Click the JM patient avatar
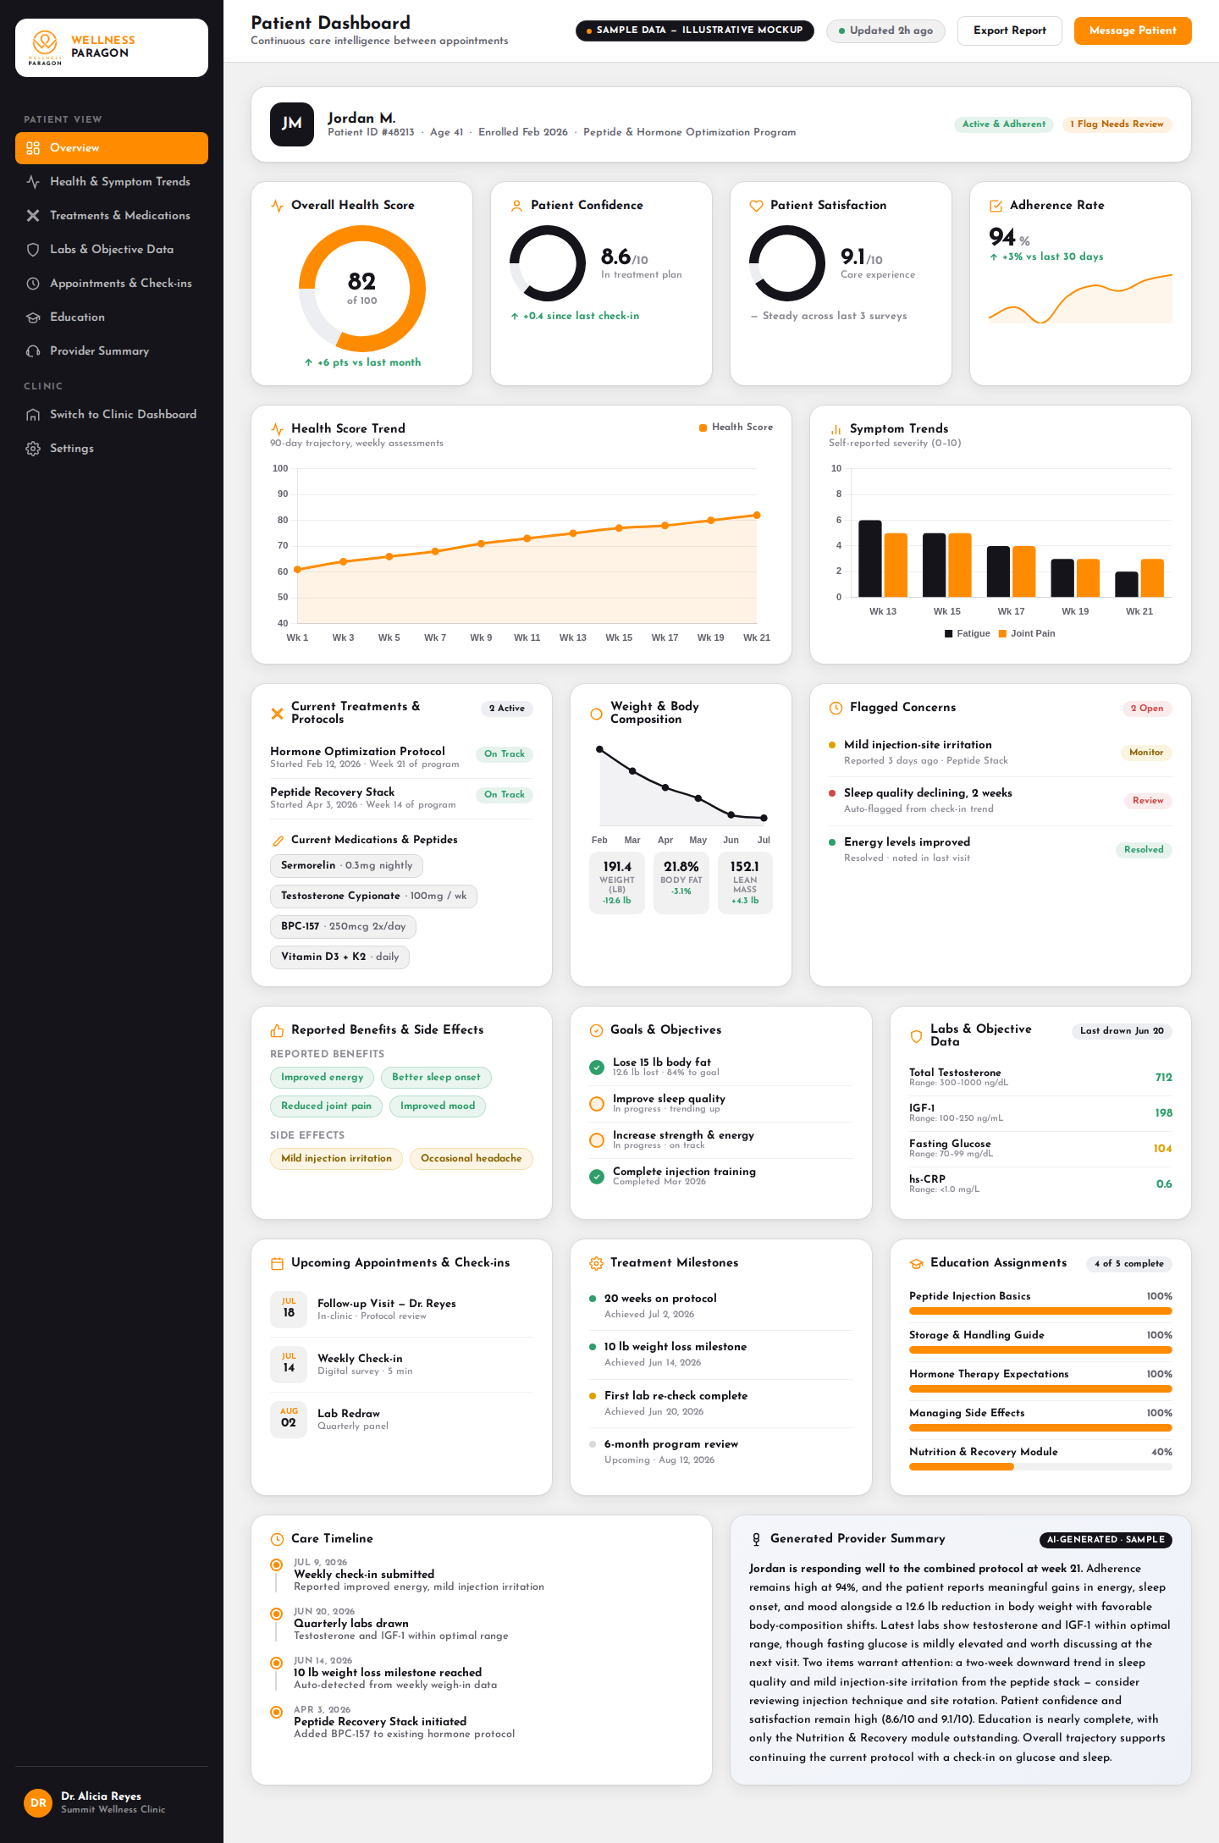Screen dimensions: 1219x1843 coord(292,124)
